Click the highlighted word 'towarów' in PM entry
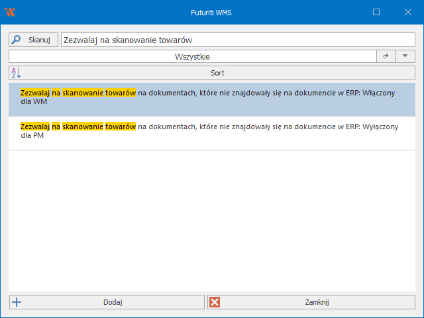 point(121,127)
